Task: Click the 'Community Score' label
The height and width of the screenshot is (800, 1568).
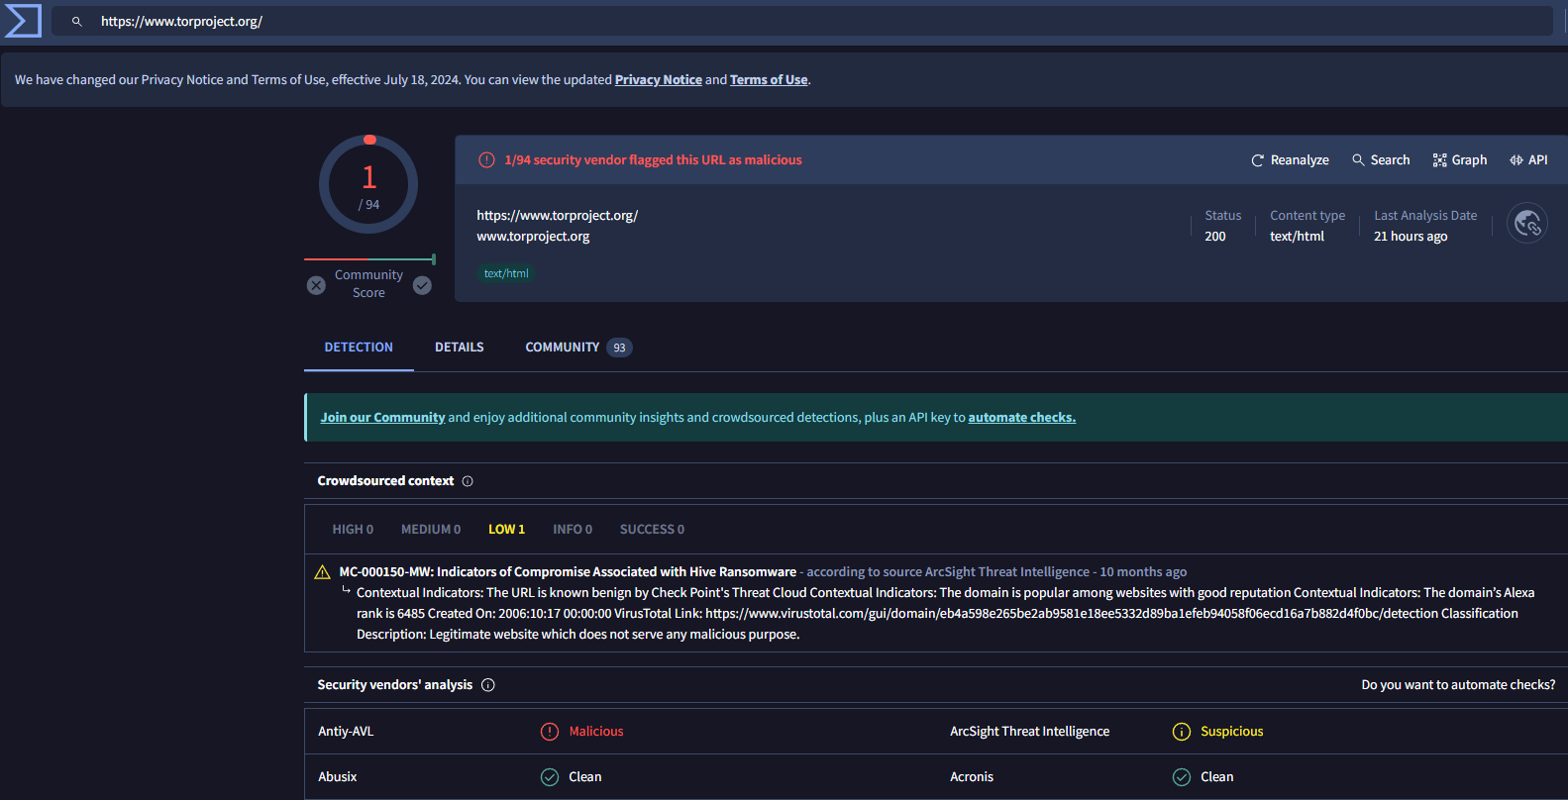Action: (368, 284)
